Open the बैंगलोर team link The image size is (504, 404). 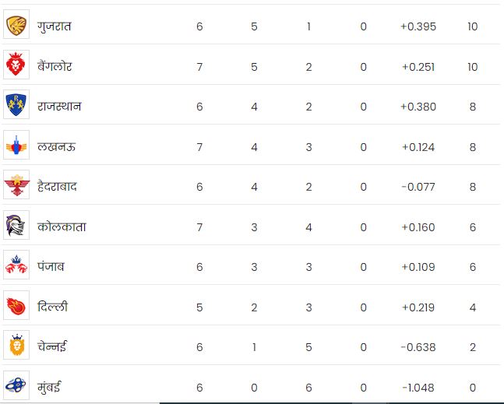pos(55,67)
